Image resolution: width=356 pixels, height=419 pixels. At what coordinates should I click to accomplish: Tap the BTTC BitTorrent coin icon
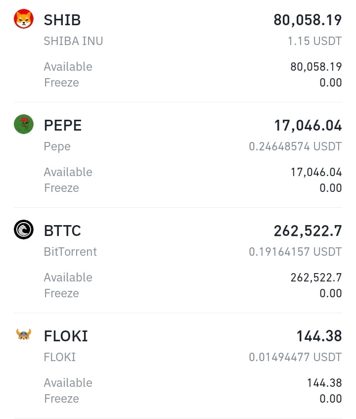click(x=24, y=229)
